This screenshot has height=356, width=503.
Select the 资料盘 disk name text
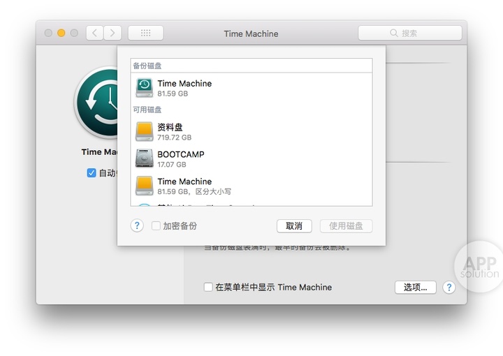click(x=170, y=127)
